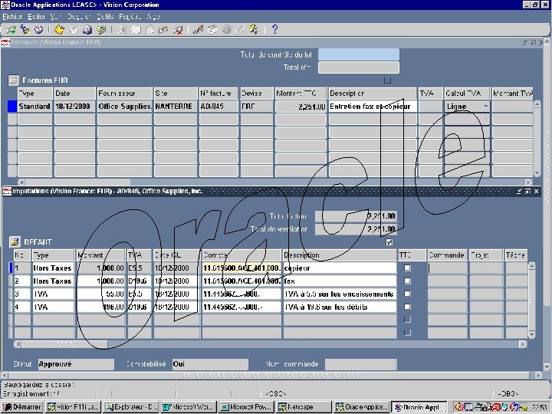
Task: Select the 'Office Supplies' supplier cell
Action: [125, 107]
